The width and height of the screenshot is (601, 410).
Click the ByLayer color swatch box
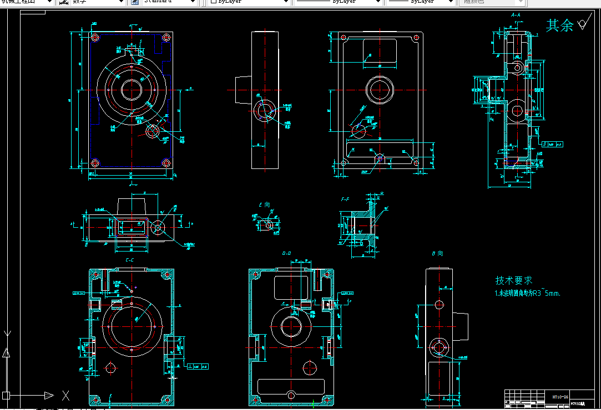[214, 2]
